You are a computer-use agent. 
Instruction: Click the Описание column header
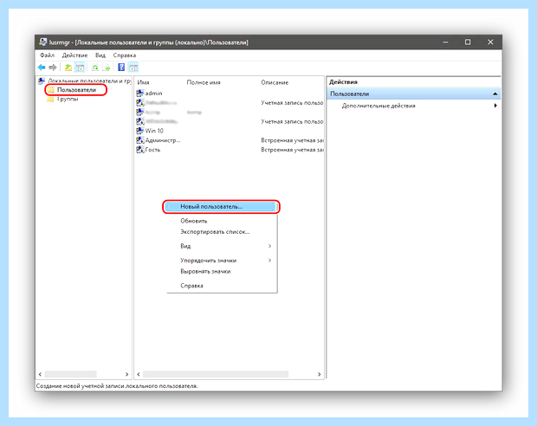coord(275,82)
